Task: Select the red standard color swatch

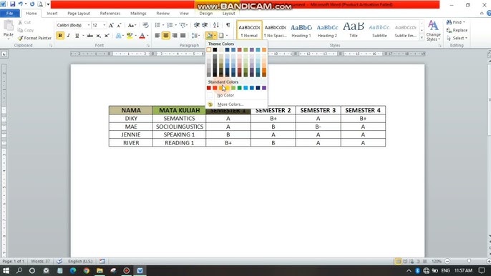Action: coord(215,88)
